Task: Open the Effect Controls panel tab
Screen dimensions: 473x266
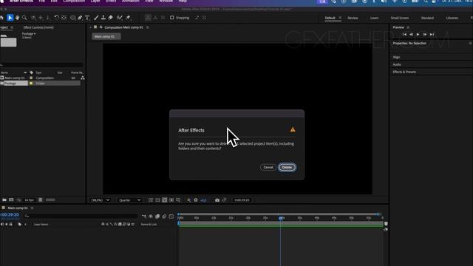Action: pos(38,27)
